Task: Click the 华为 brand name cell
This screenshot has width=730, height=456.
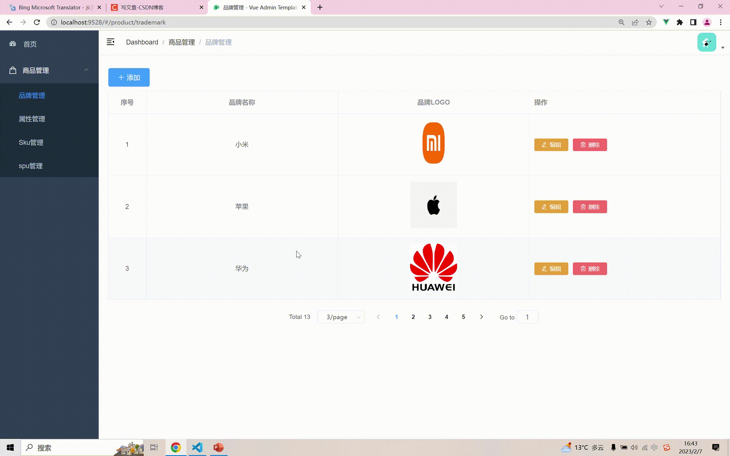Action: click(x=242, y=269)
